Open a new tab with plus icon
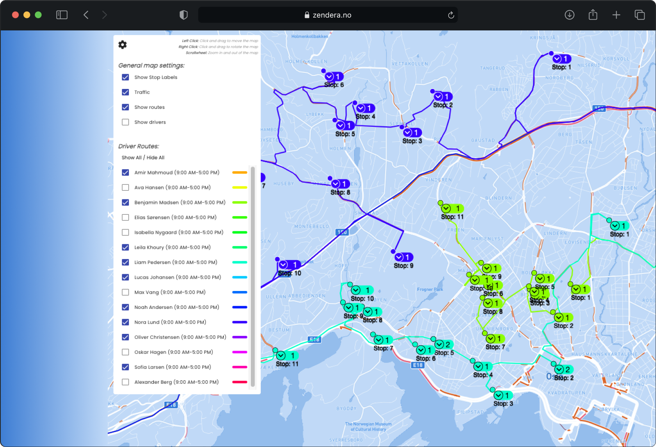The width and height of the screenshot is (656, 447). 616,15
